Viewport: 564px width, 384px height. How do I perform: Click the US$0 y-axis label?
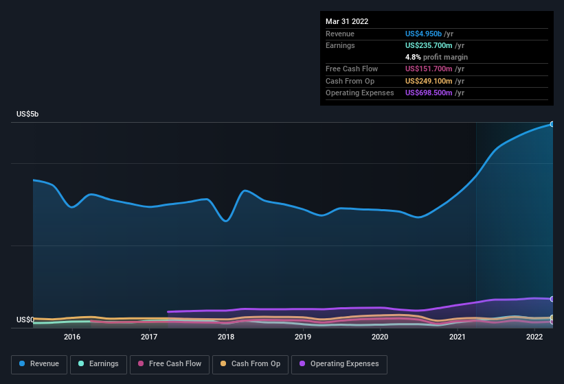pos(25,320)
